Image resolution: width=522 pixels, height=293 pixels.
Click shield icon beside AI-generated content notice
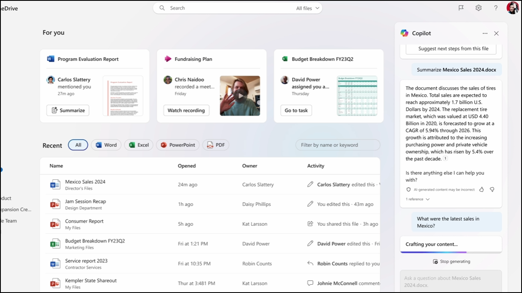pos(408,189)
